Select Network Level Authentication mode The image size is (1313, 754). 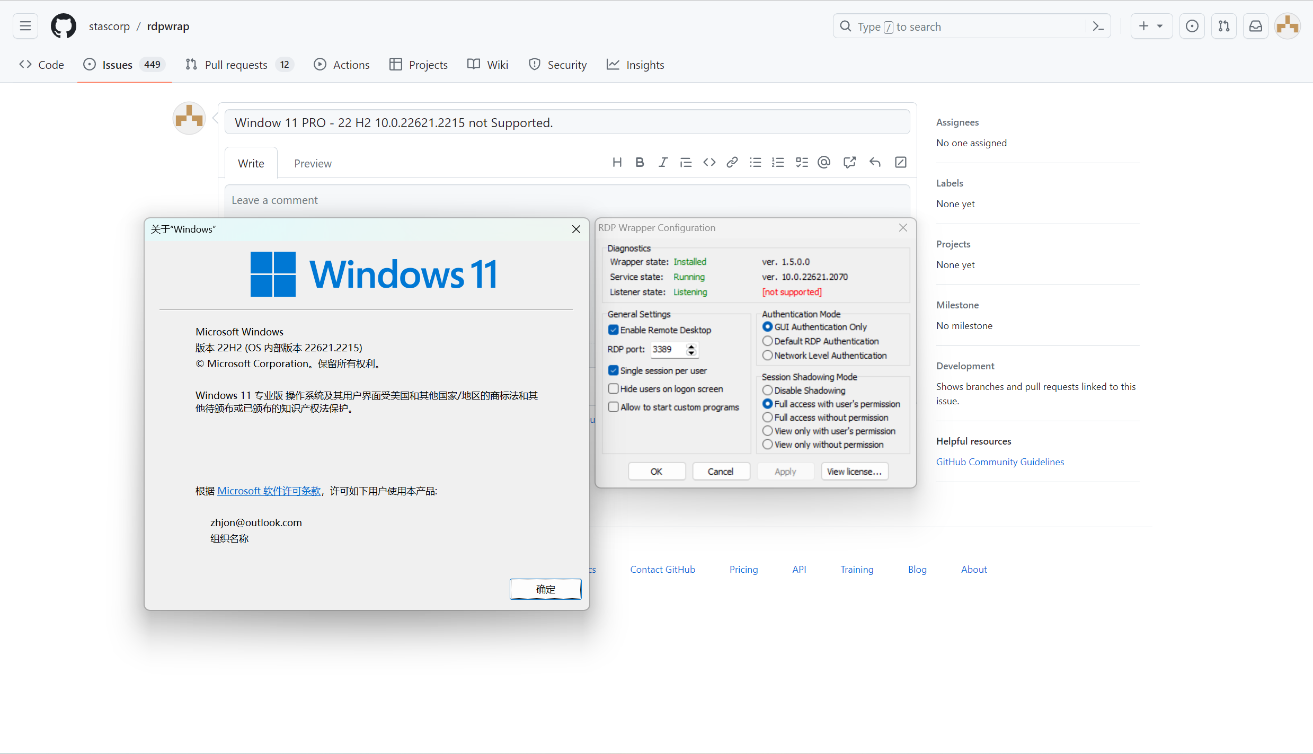pyautogui.click(x=767, y=355)
